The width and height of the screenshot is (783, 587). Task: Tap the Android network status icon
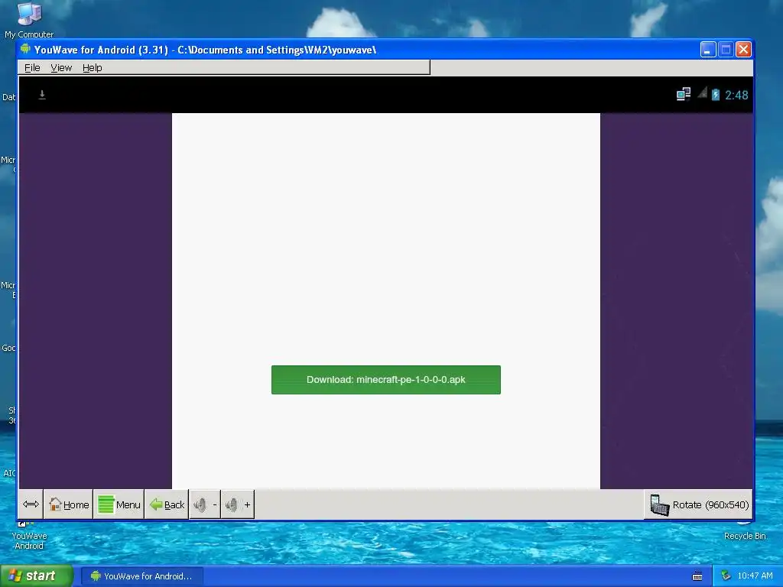[x=683, y=94]
